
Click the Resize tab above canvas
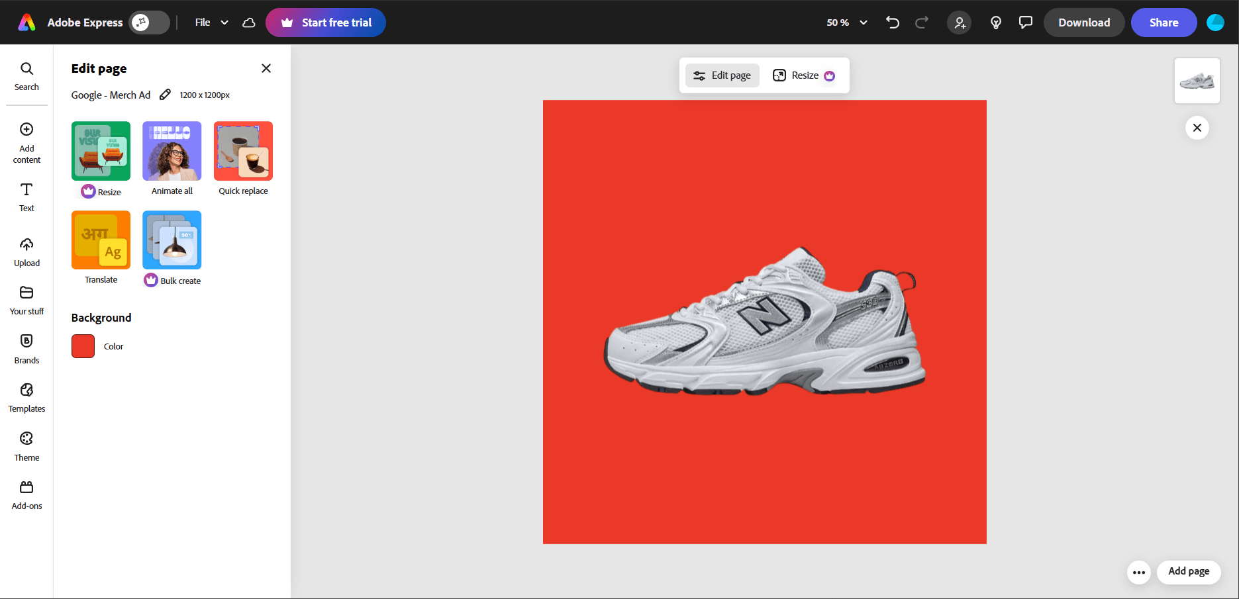click(x=803, y=75)
